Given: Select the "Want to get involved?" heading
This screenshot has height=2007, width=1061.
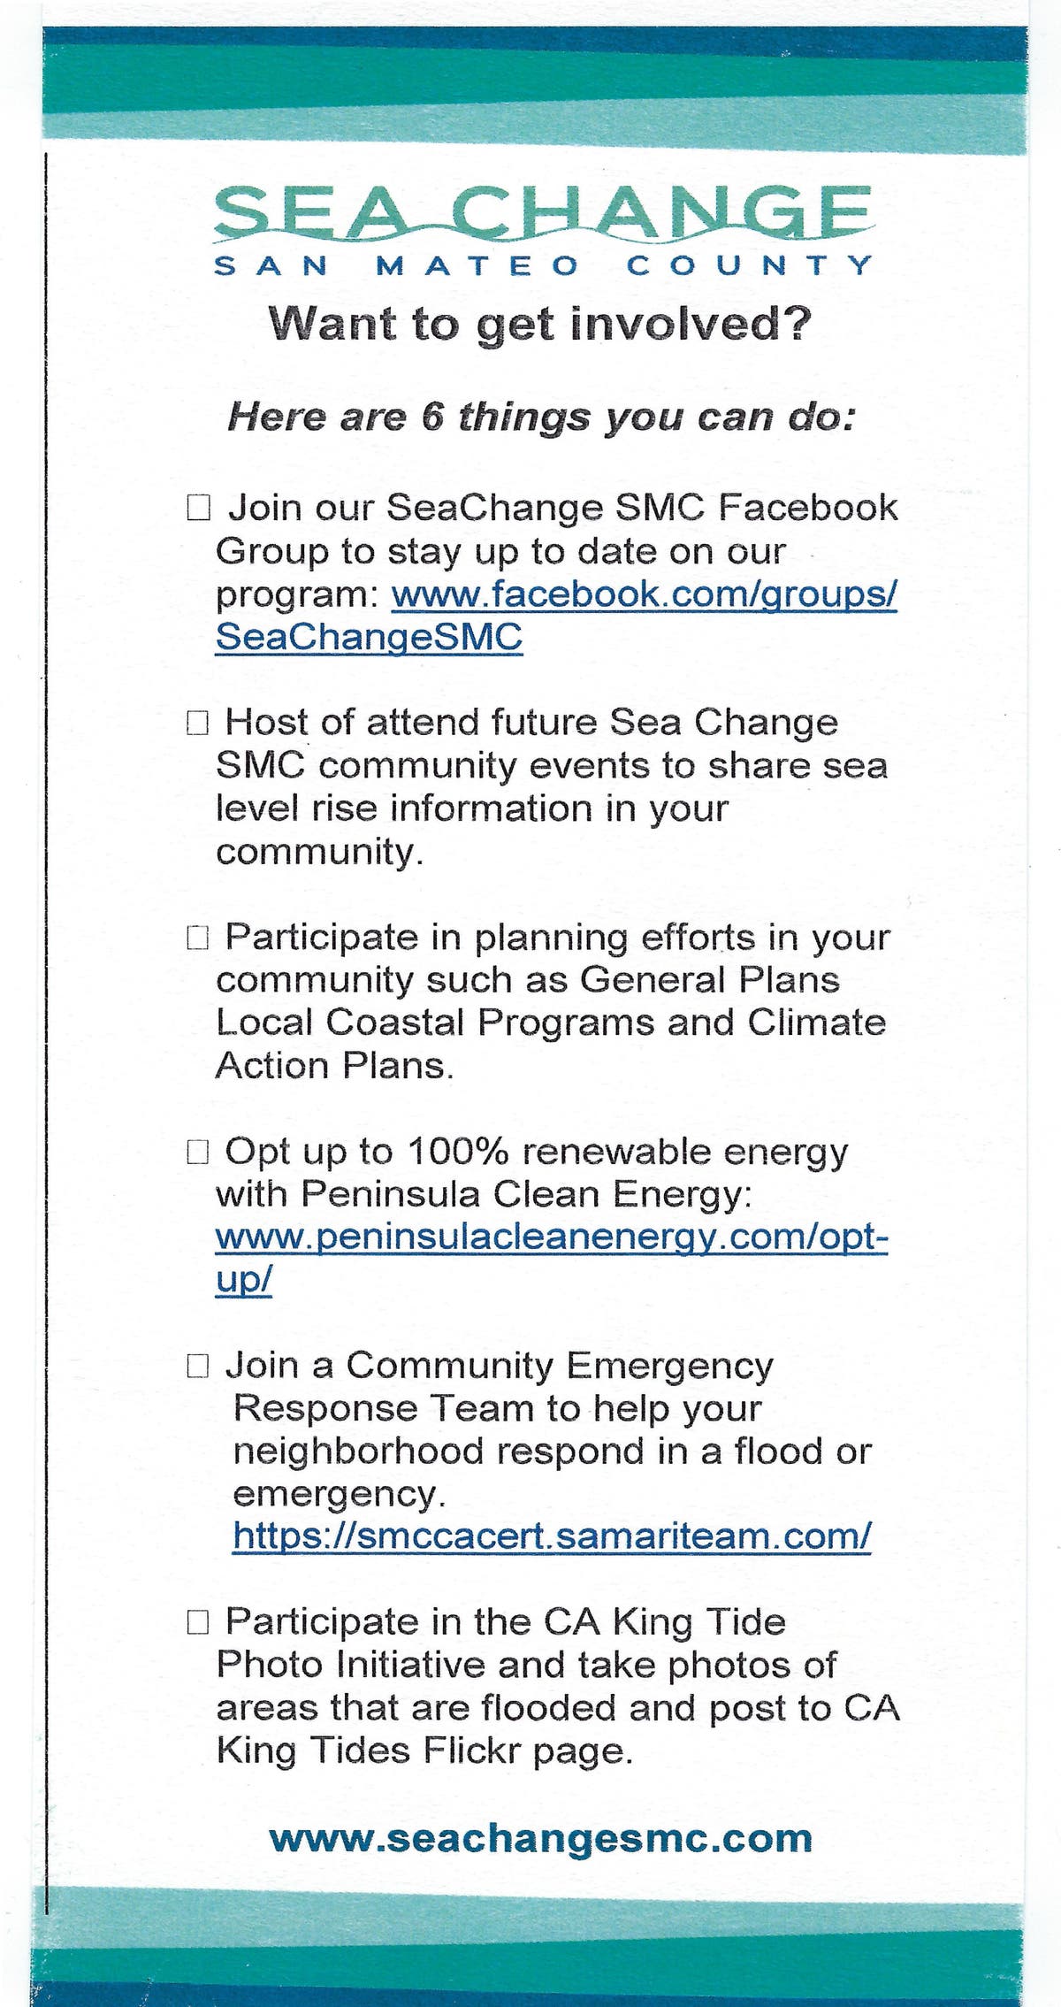Looking at the screenshot, I should click(x=539, y=324).
